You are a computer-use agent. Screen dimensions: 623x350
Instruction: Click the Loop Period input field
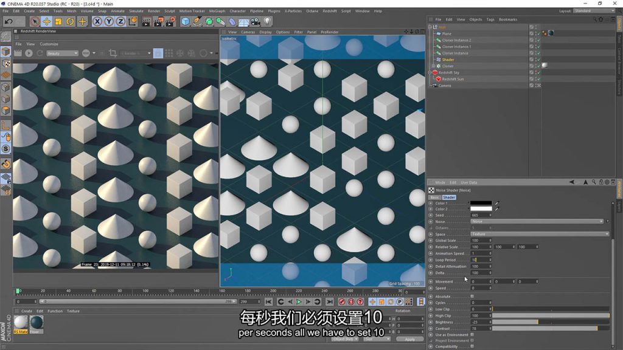pyautogui.click(x=481, y=260)
